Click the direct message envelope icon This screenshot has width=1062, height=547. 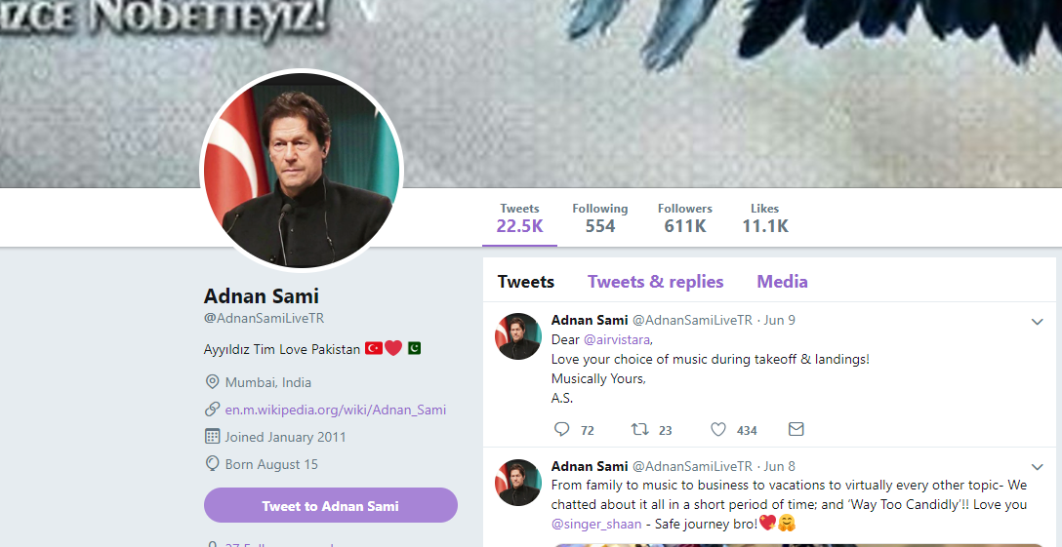click(796, 429)
